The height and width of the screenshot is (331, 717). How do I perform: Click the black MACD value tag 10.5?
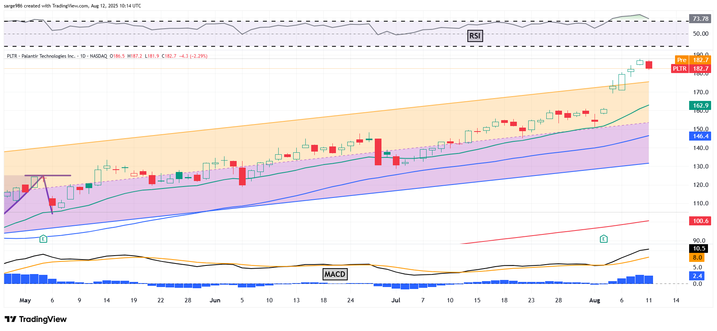coord(699,248)
